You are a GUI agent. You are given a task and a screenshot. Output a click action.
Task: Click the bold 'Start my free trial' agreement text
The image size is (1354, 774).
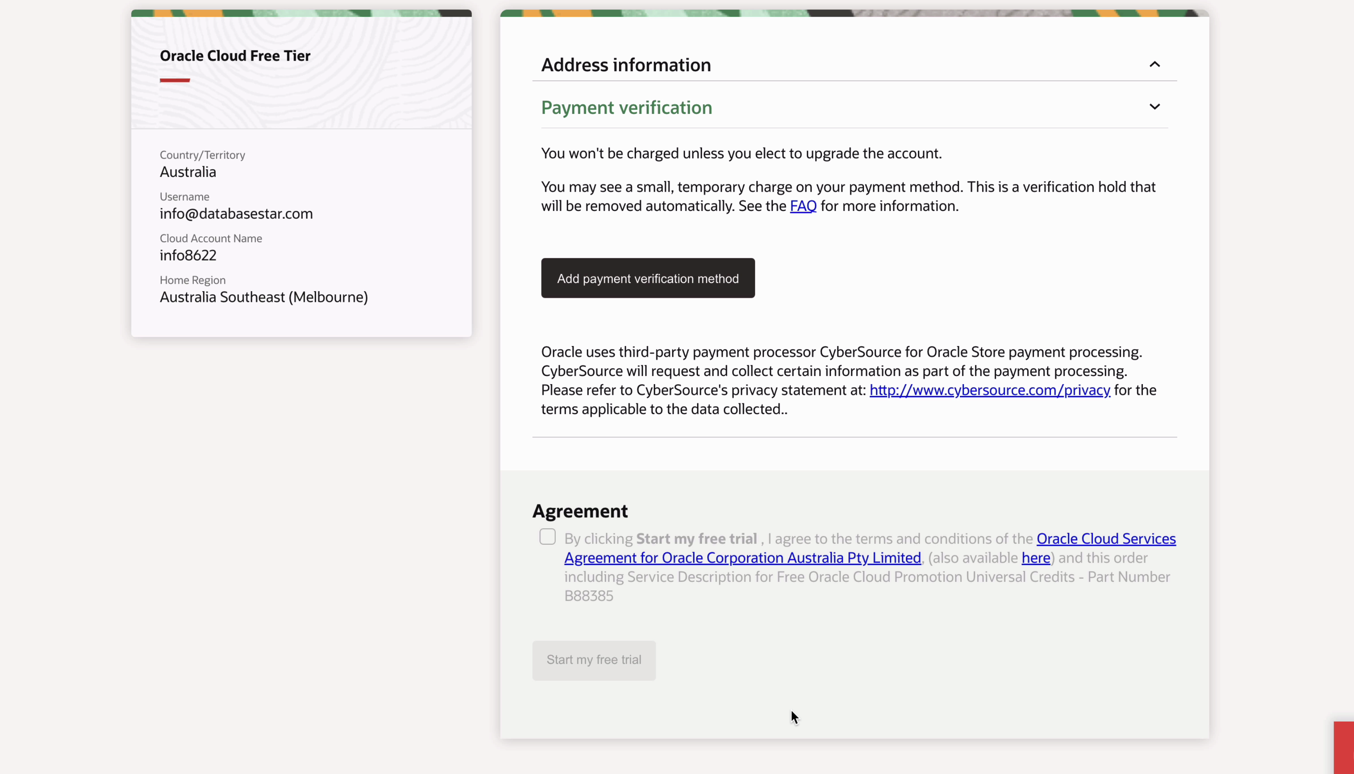tap(696, 539)
